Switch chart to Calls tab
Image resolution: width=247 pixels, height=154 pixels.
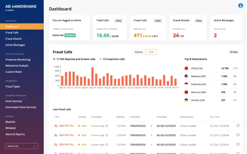(151, 52)
